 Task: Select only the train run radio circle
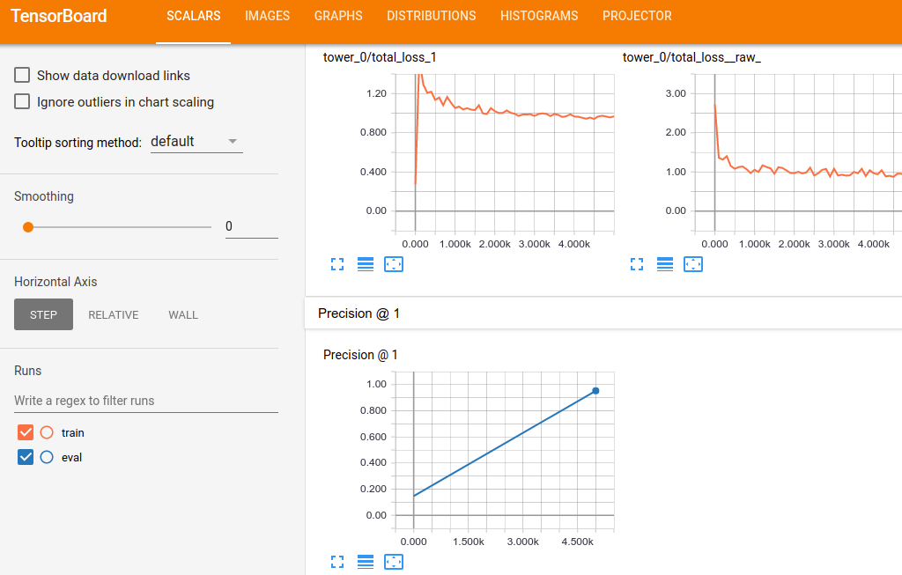click(47, 432)
